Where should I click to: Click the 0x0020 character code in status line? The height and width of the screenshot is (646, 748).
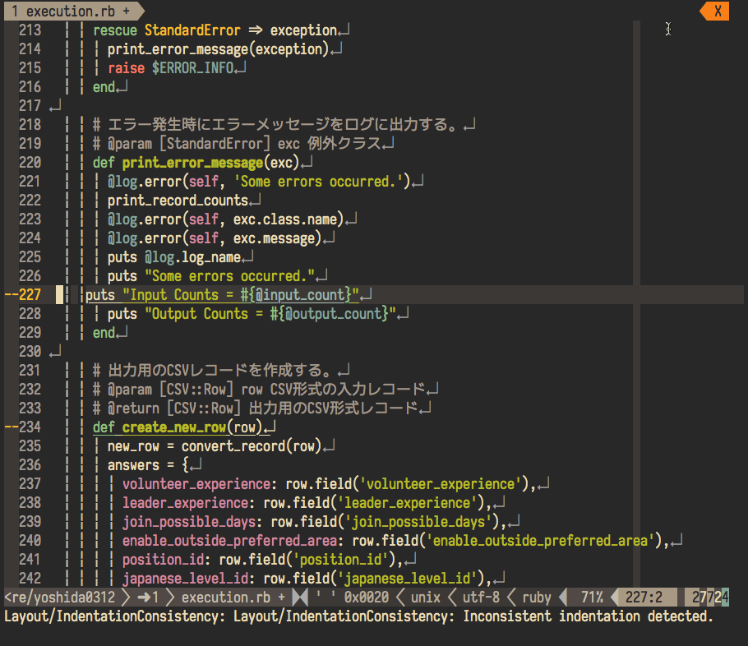click(367, 598)
